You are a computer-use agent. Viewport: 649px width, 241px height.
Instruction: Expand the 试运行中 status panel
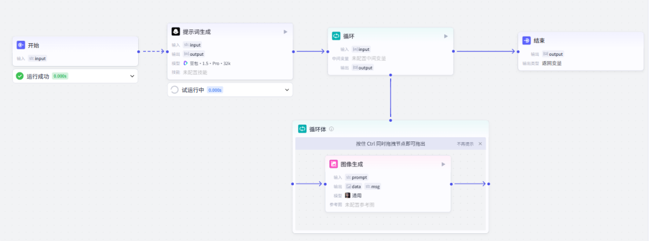(x=287, y=90)
